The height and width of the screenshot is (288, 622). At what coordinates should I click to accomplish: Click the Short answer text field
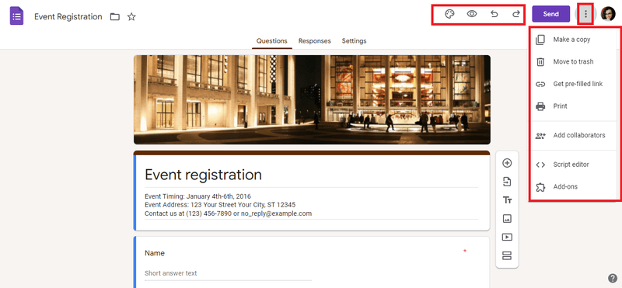pyautogui.click(x=228, y=273)
